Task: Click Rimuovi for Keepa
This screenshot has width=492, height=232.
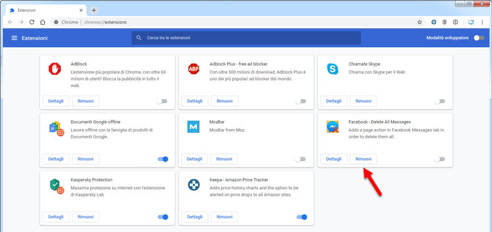Action: (225, 216)
